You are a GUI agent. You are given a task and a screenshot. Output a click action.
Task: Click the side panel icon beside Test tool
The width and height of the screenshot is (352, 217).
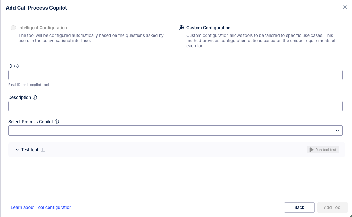pos(43,150)
